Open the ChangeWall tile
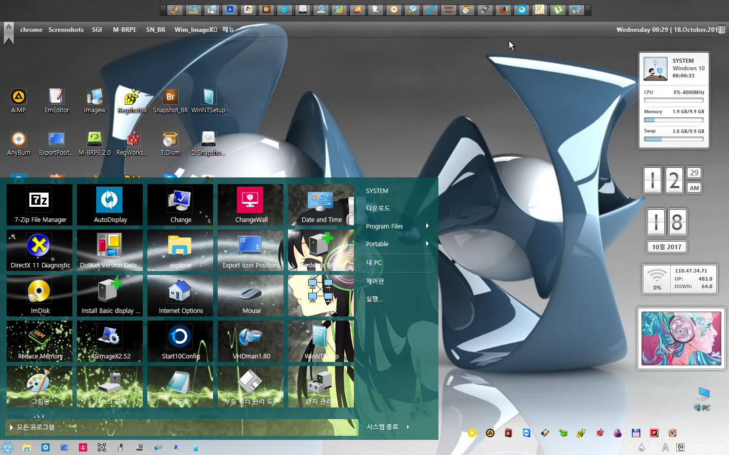 [251, 205]
